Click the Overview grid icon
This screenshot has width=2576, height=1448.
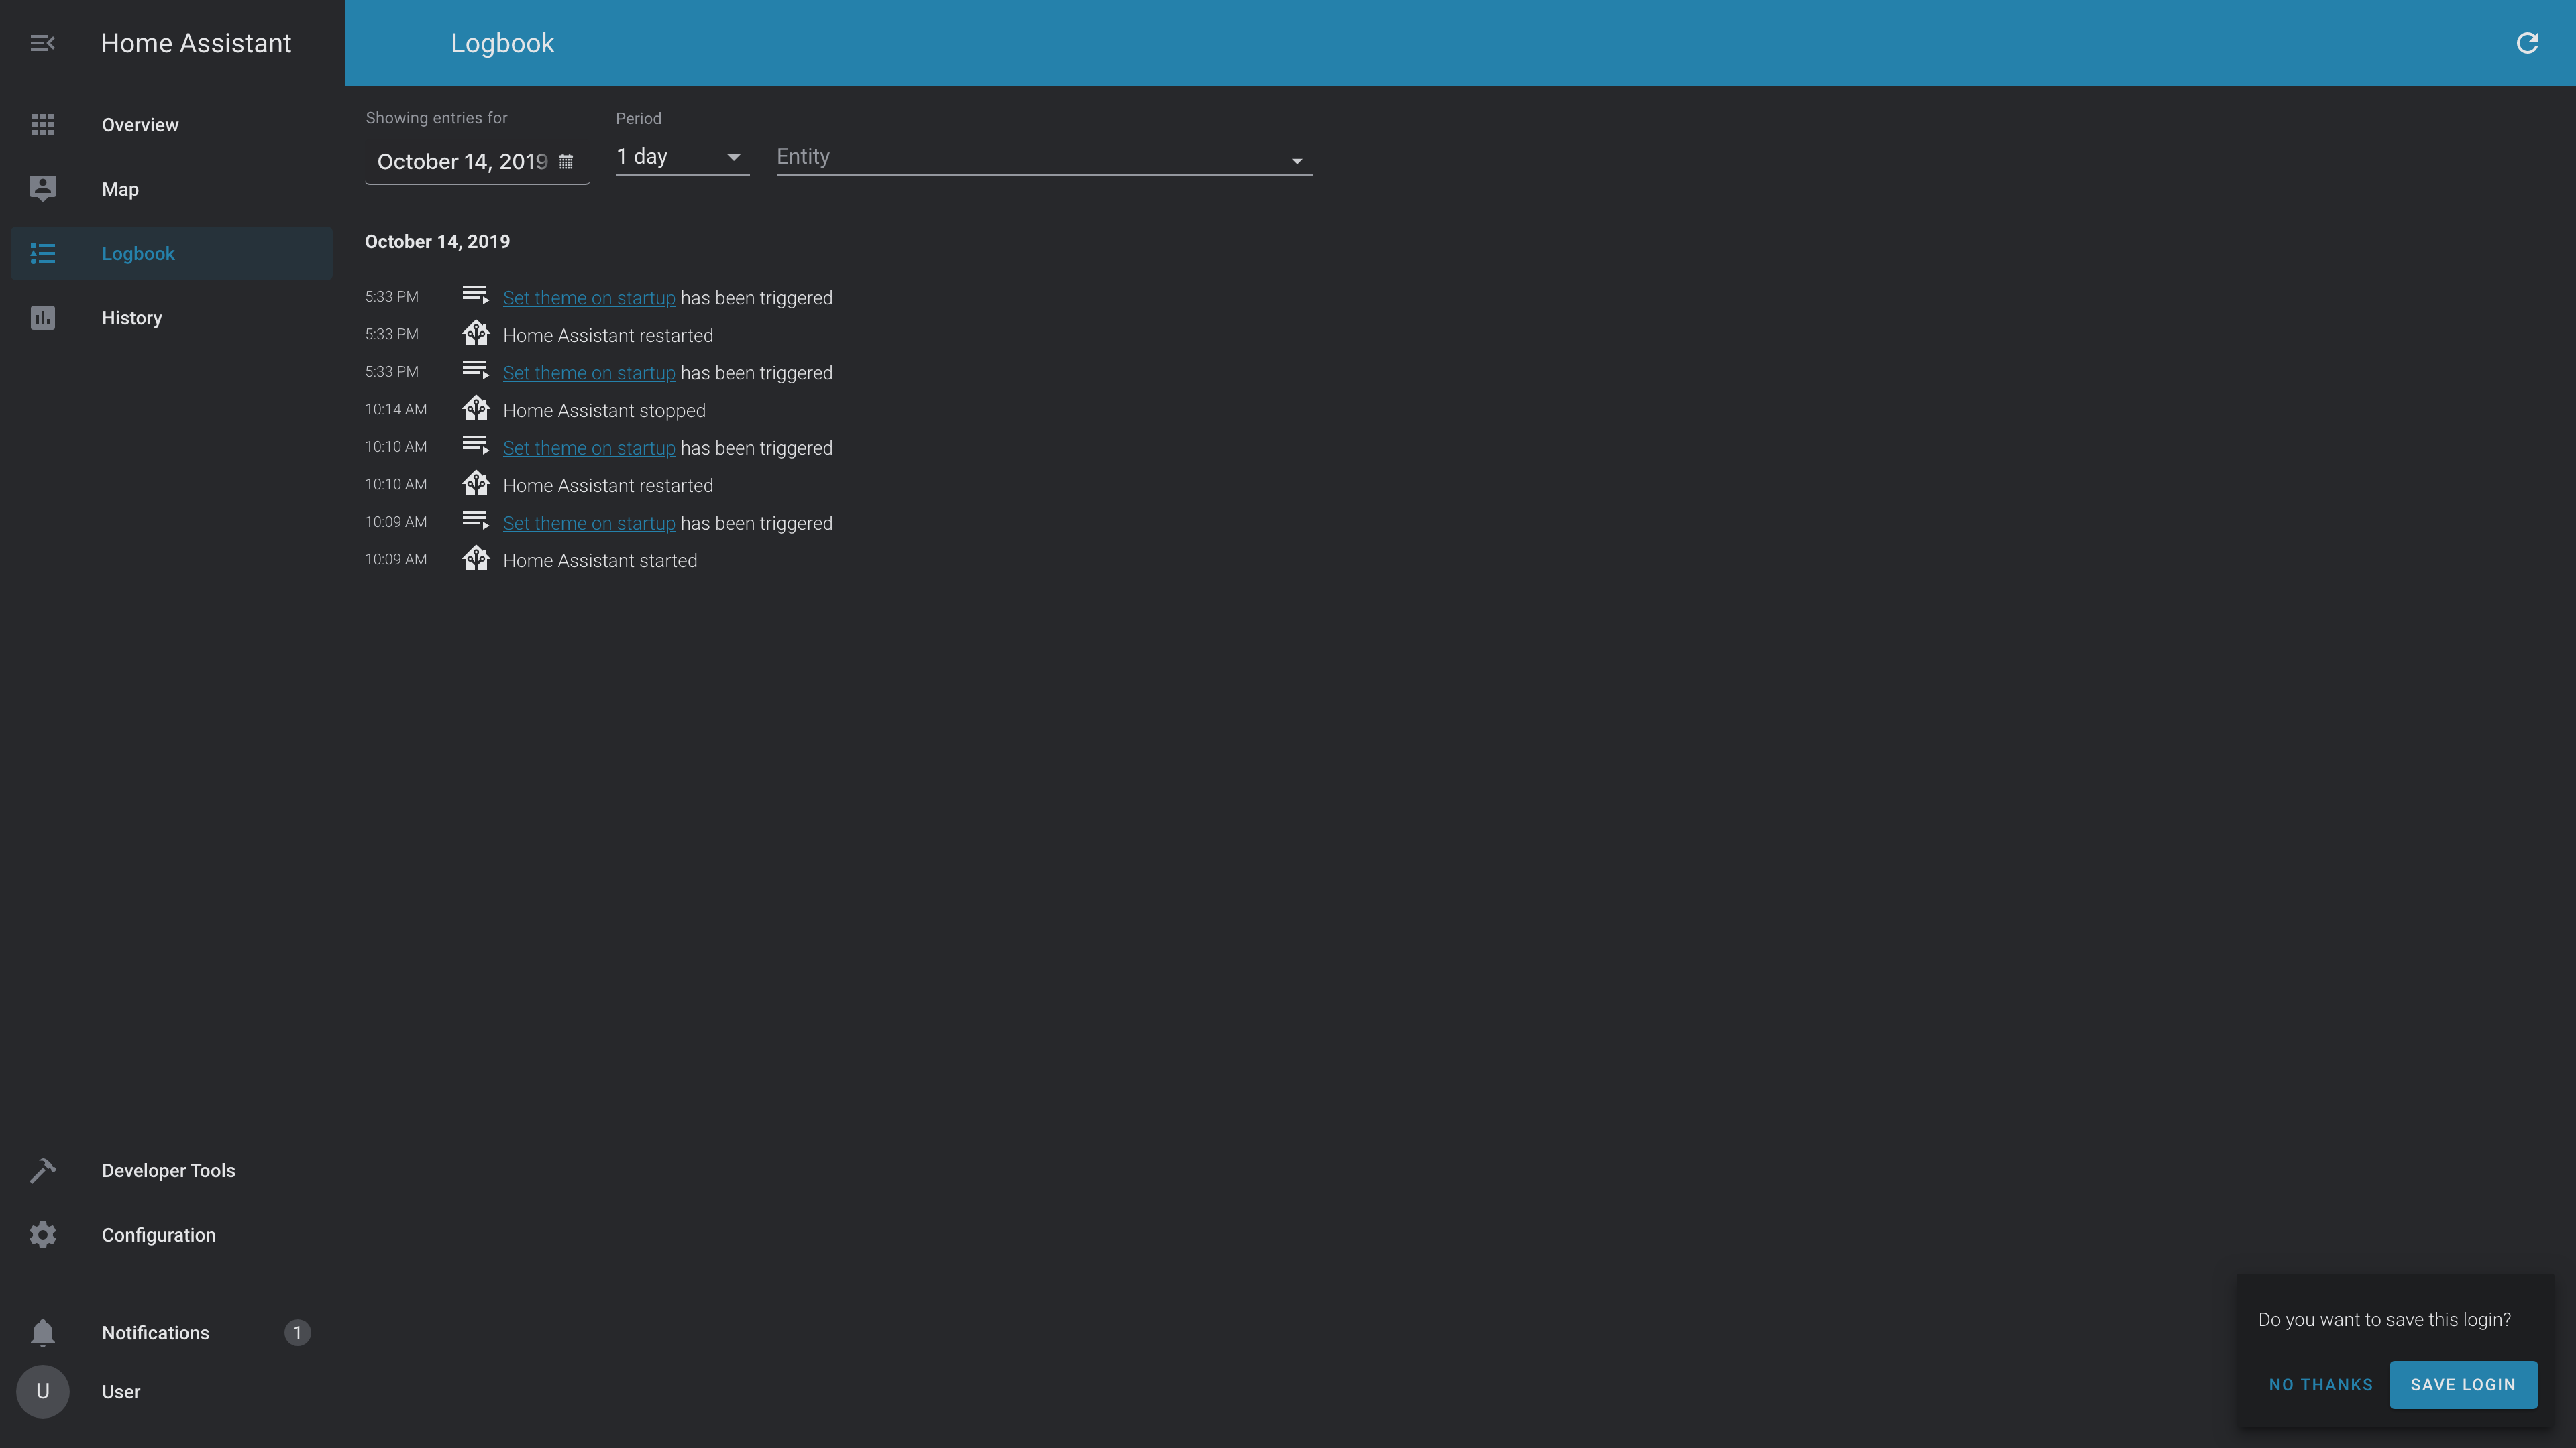42,125
